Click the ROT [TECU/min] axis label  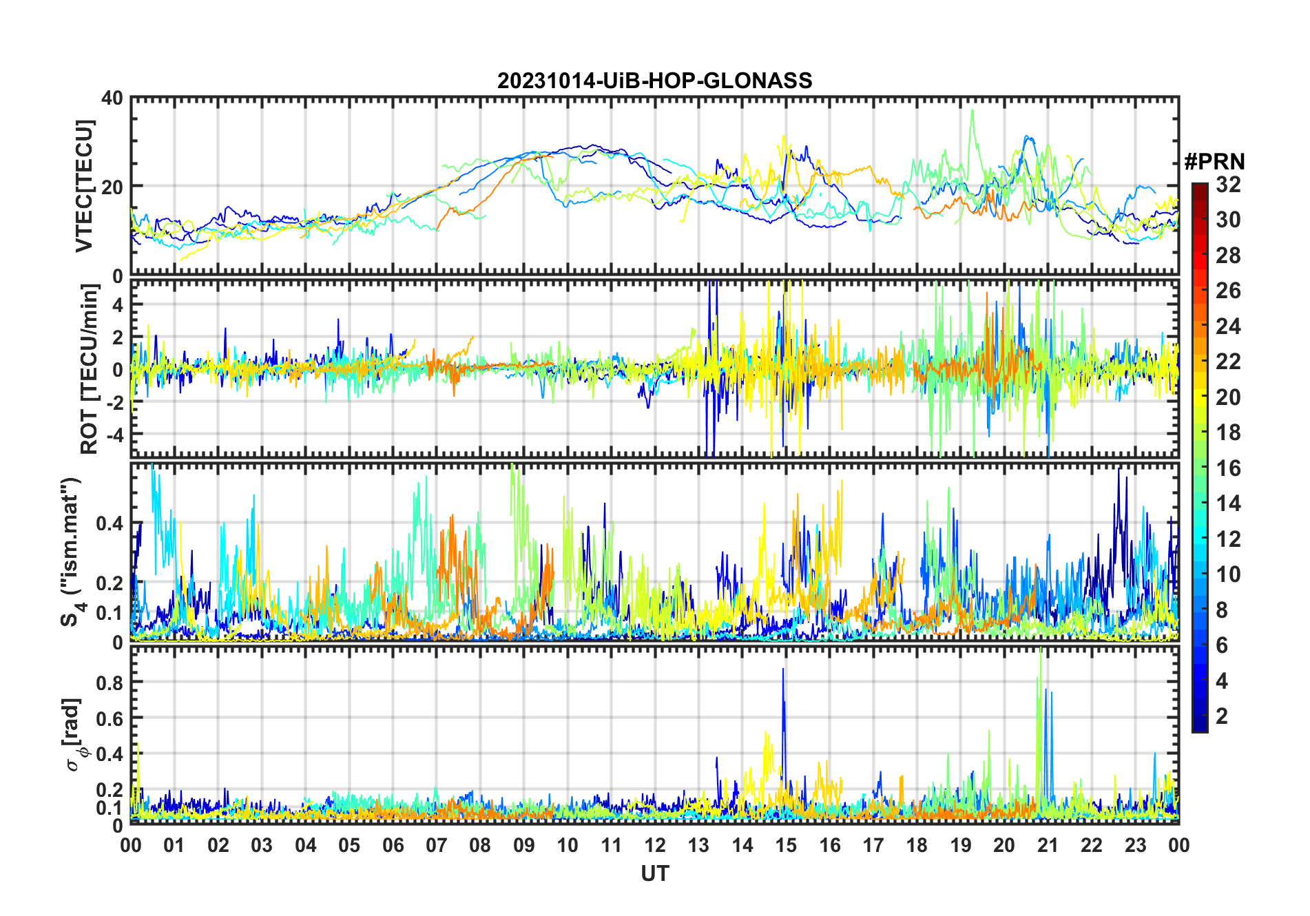coord(90,370)
